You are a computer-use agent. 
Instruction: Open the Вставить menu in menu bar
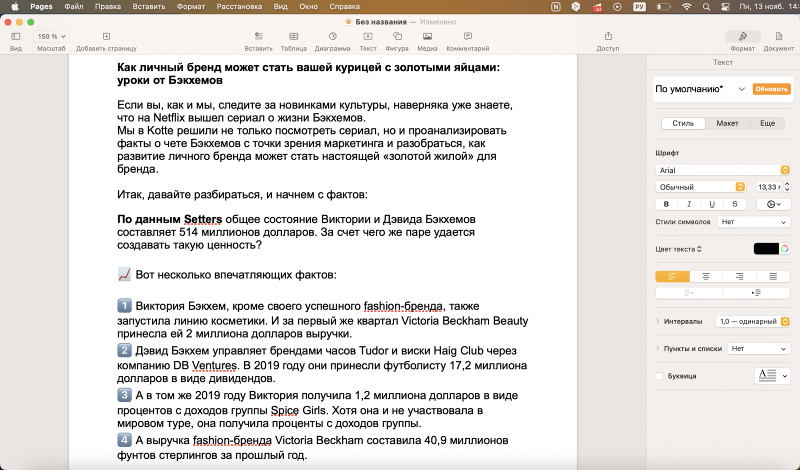tap(149, 7)
